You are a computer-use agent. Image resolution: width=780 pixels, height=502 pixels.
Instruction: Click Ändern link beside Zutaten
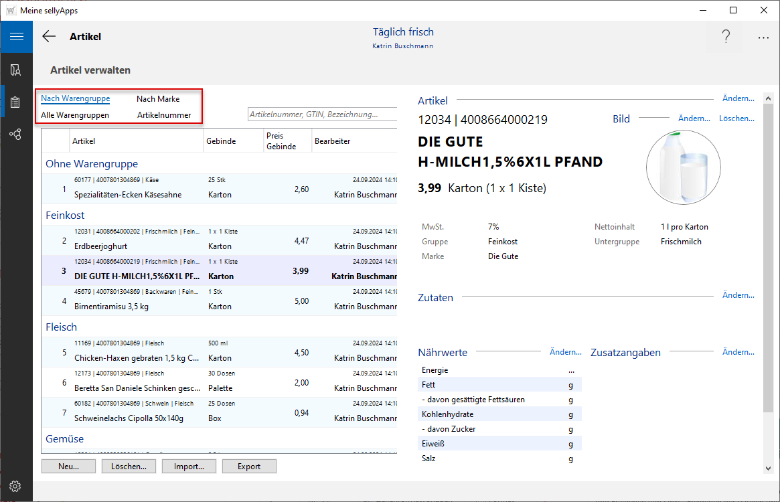tap(738, 295)
